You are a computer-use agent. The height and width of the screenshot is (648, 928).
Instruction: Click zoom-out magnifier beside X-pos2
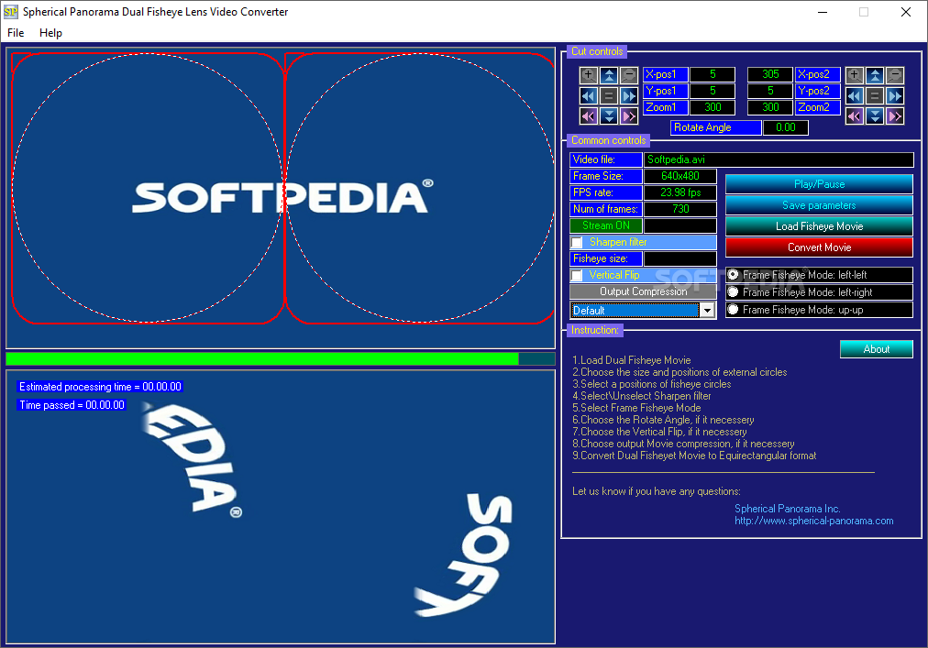pyautogui.click(x=895, y=75)
